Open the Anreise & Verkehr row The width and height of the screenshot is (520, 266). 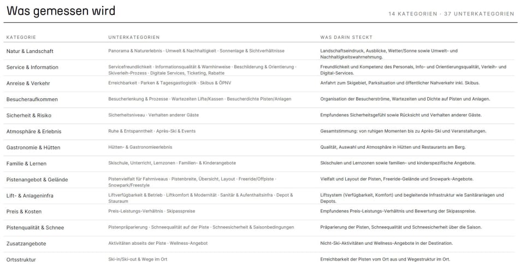coord(259,84)
